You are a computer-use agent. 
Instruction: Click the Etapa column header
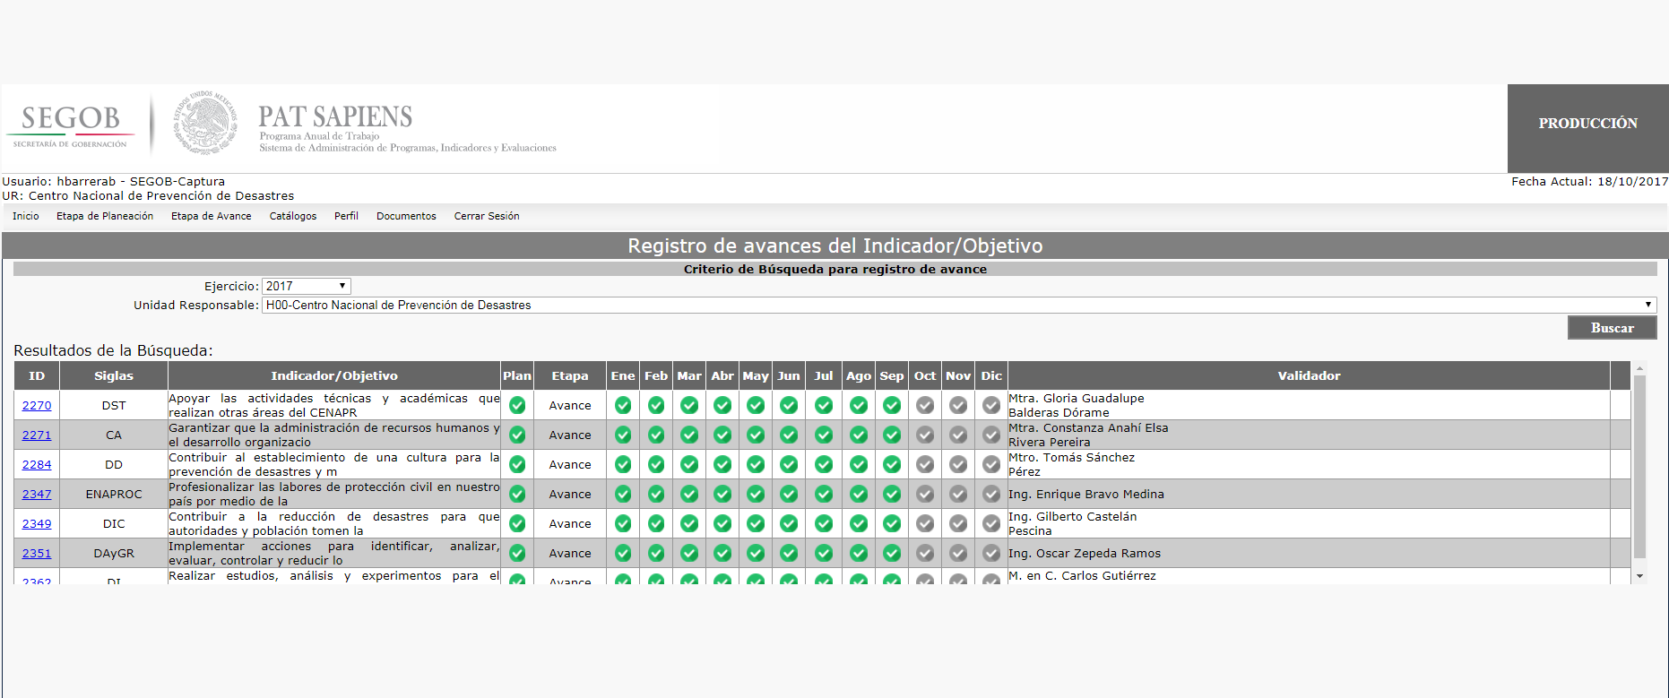coord(570,375)
